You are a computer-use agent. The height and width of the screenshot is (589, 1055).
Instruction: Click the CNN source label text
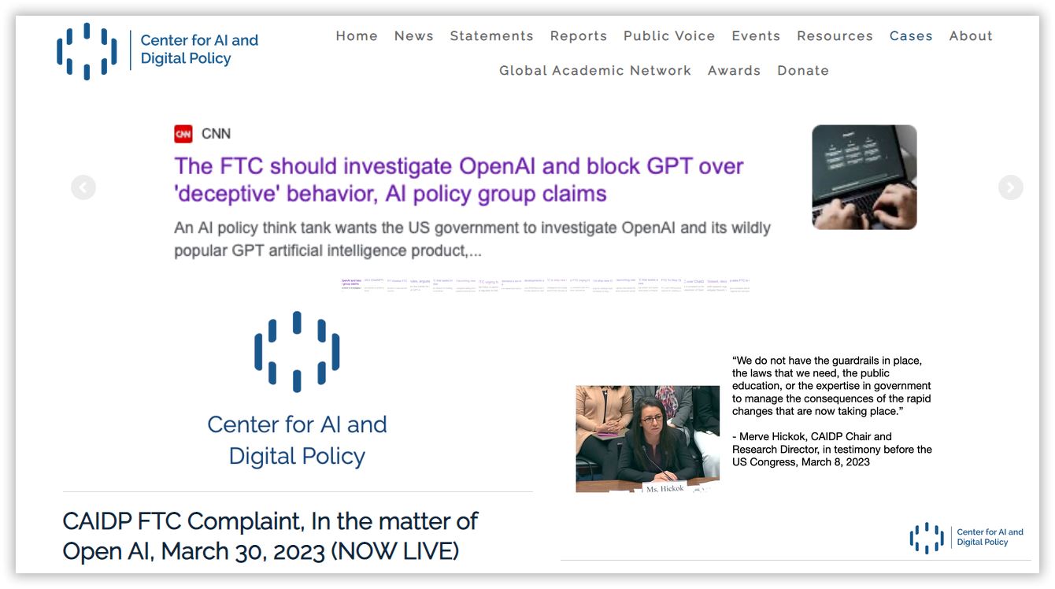216,134
